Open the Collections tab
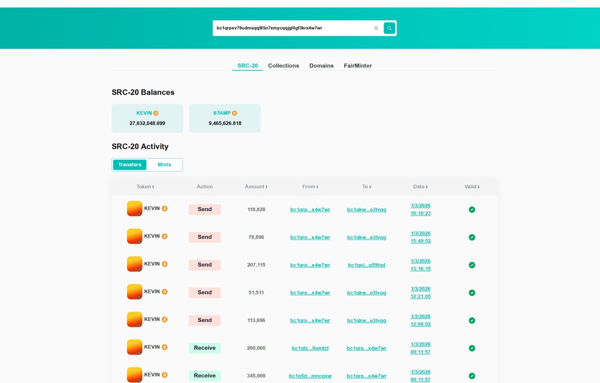 [x=283, y=65]
